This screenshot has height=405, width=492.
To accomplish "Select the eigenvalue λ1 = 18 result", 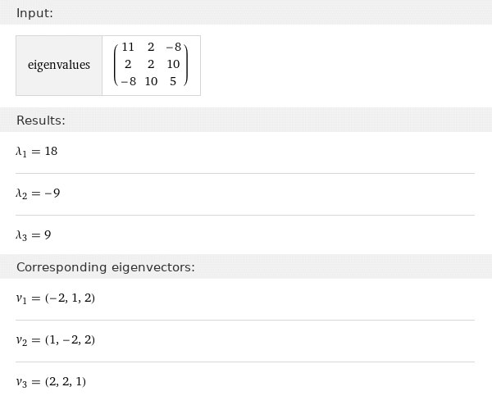I will point(37,152).
